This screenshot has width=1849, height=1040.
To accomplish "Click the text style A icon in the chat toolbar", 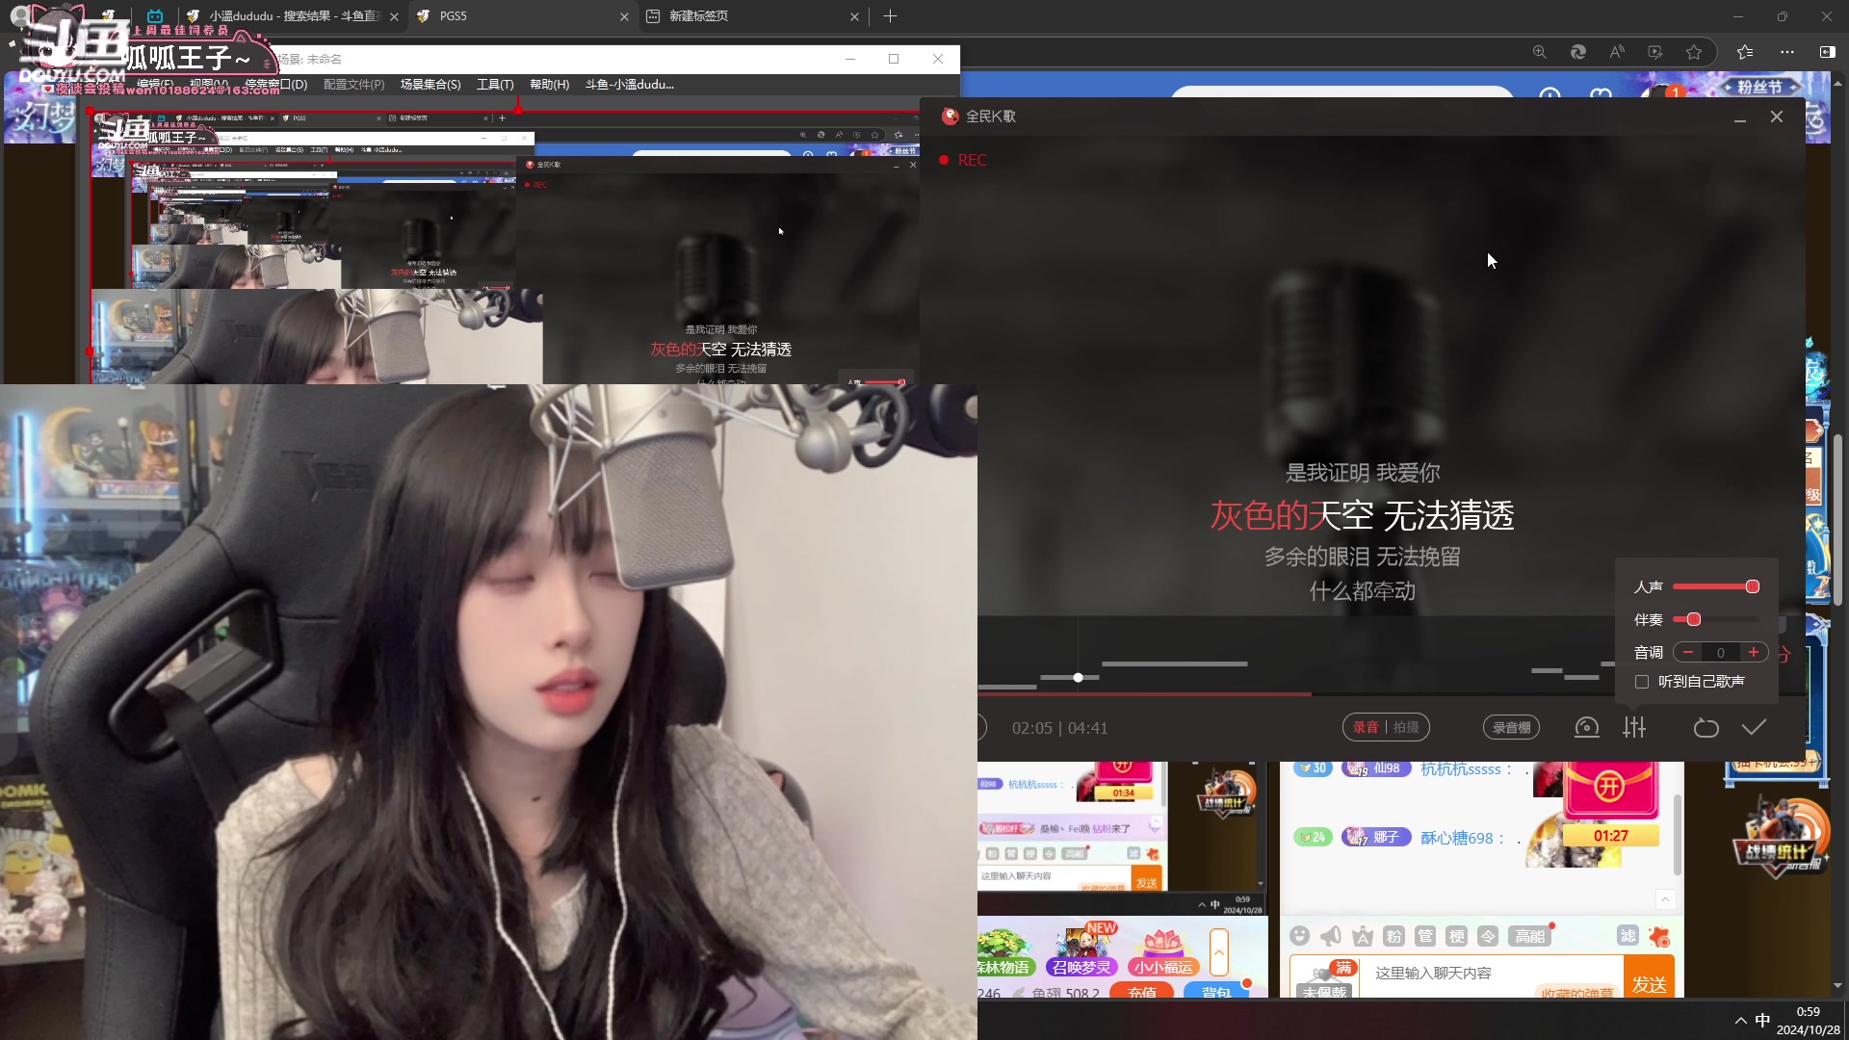I will click(x=1363, y=936).
